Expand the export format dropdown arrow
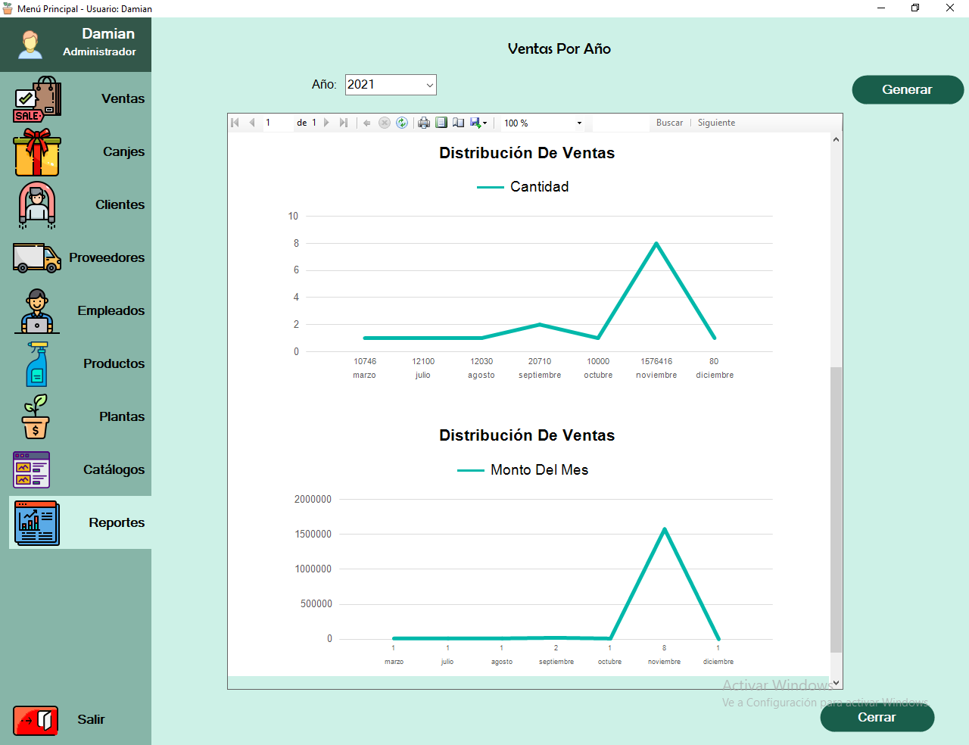 pyautogui.click(x=485, y=123)
